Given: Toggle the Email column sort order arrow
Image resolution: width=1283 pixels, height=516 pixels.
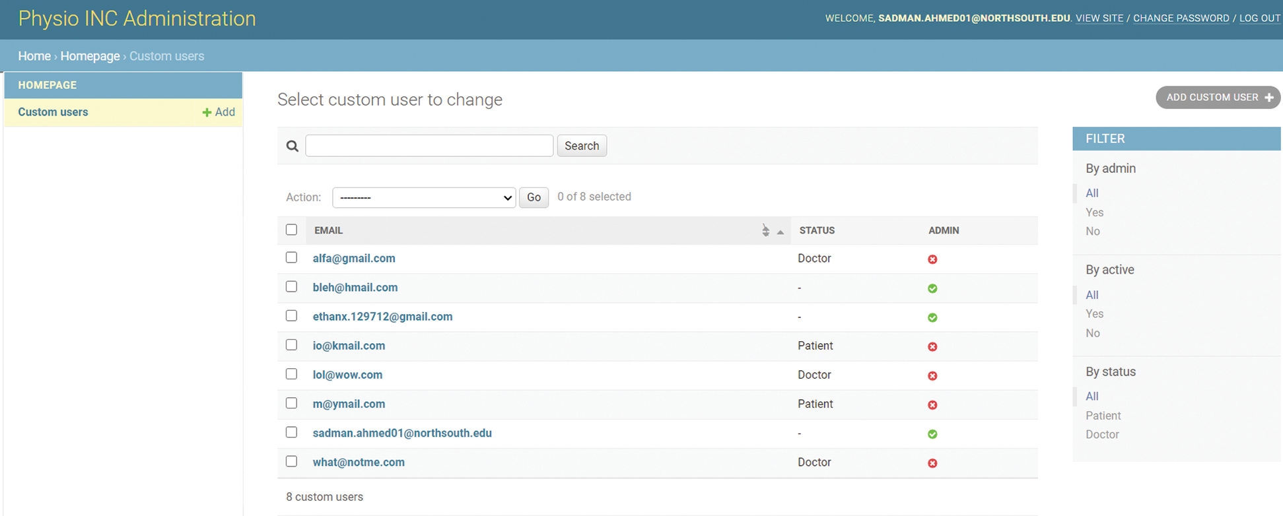Looking at the screenshot, I should point(780,232).
